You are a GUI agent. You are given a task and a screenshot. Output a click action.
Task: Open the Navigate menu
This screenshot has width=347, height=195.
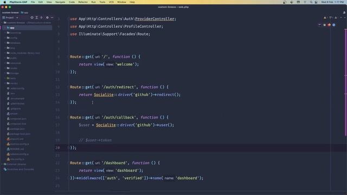click(60, 2)
